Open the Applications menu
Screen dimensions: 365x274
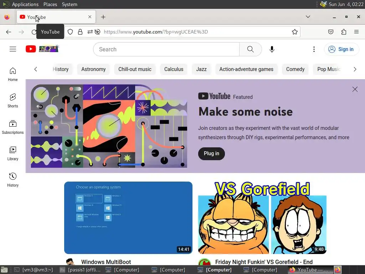coord(25,4)
